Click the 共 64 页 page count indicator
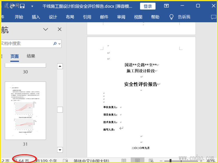The height and width of the screenshot is (163, 218). pos(22,161)
